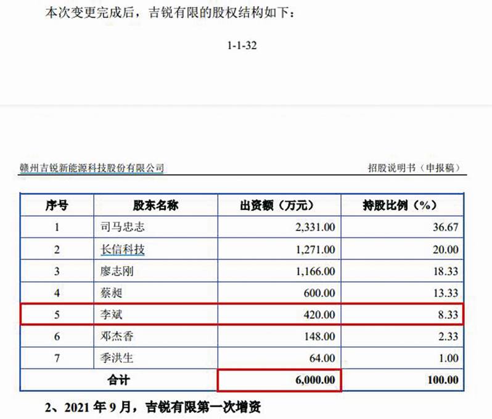
Task: Click the company name 赣州吉锐新能源科技股份有限公司 in the header
Action: coord(92,168)
